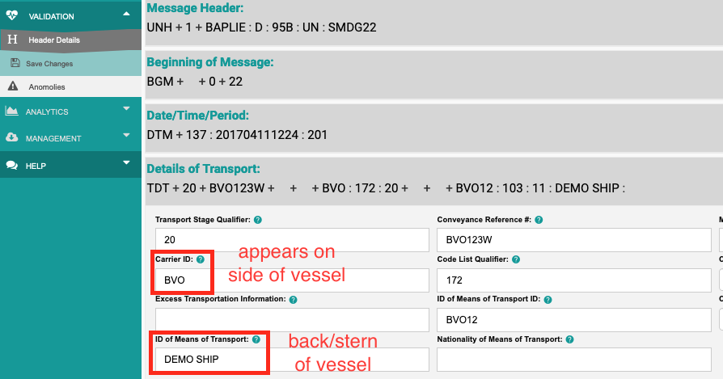Click the Transport Stage Qualifier field
The image size is (723, 379).
pos(291,240)
